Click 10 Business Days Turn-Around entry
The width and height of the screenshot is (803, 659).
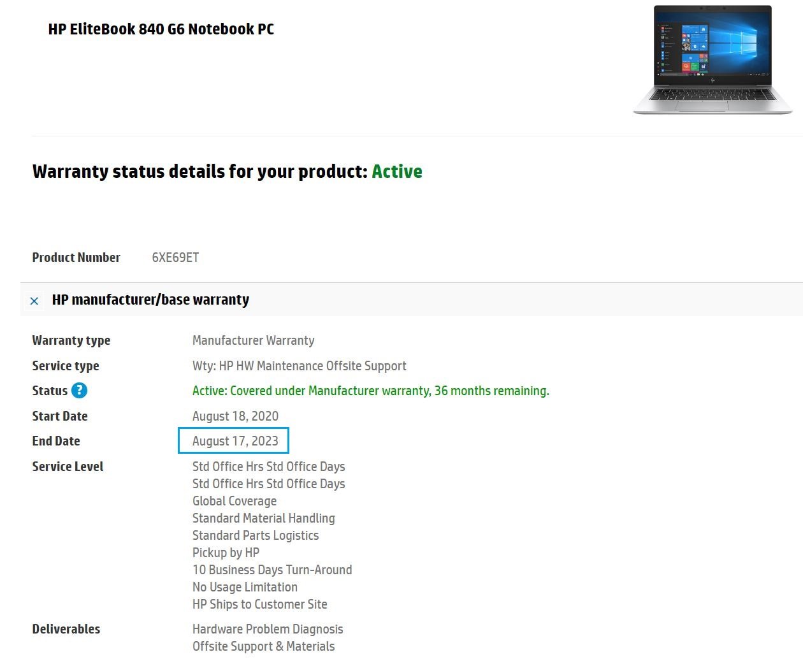click(x=272, y=570)
